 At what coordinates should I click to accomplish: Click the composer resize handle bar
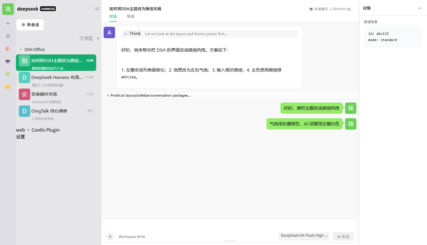(x=230, y=241)
